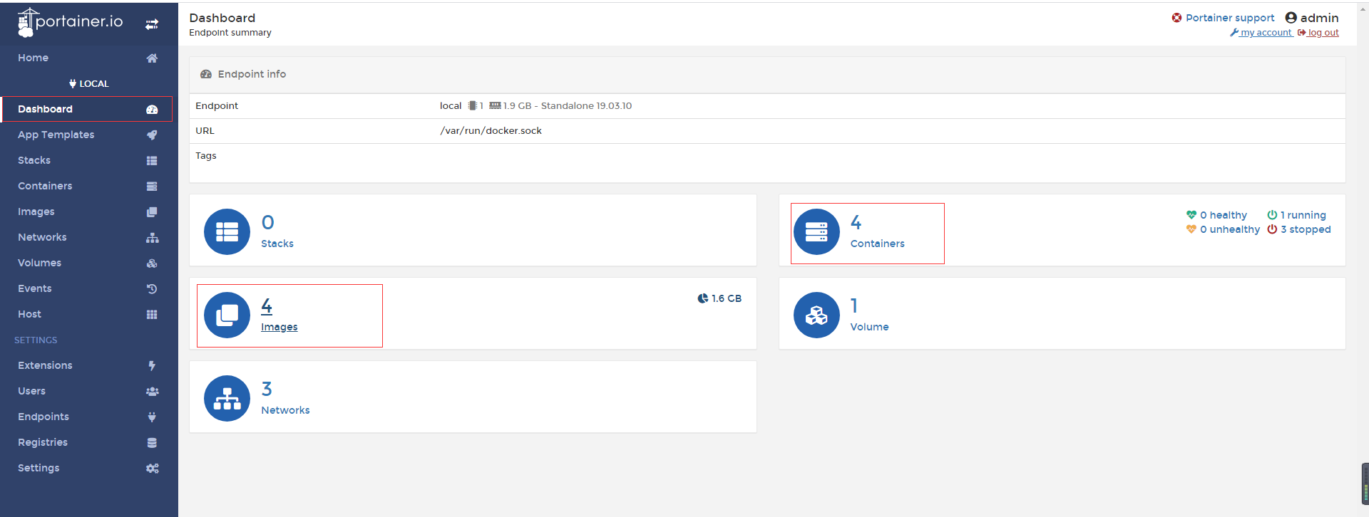This screenshot has height=517, width=1369.
Task: Open the Users sidebar entry
Action: pyautogui.click(x=31, y=391)
